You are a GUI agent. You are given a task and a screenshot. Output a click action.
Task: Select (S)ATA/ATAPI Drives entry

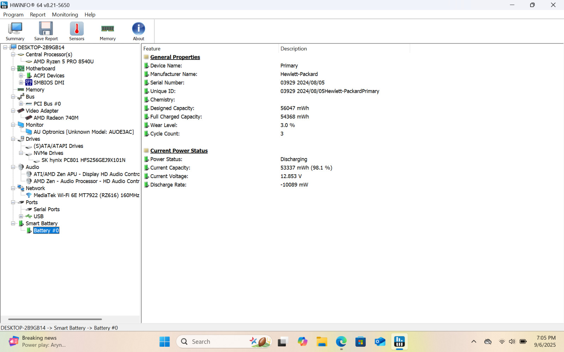pos(59,146)
